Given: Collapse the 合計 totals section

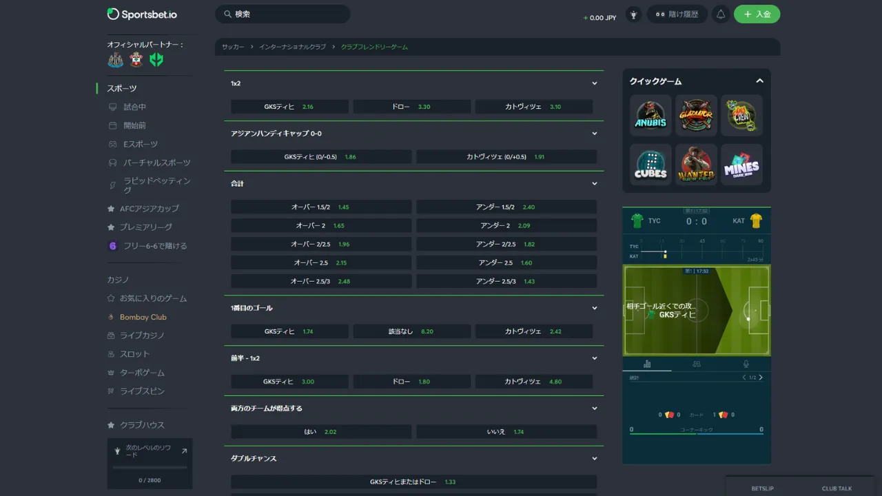Looking at the screenshot, I should 594,184.
